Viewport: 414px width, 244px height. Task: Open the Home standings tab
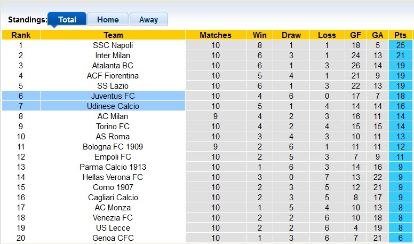coord(108,20)
